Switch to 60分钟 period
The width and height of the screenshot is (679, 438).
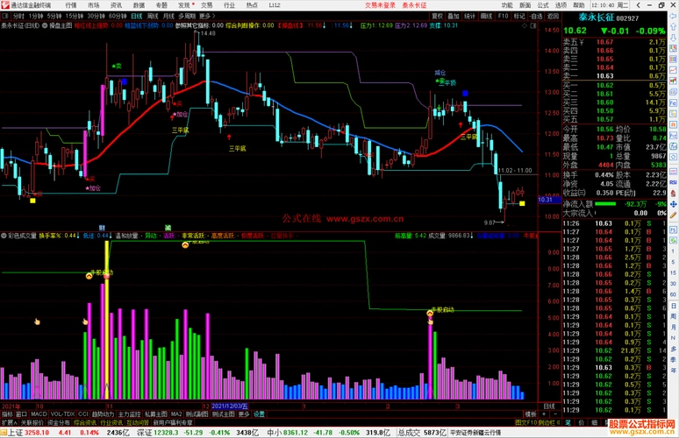pyautogui.click(x=115, y=16)
